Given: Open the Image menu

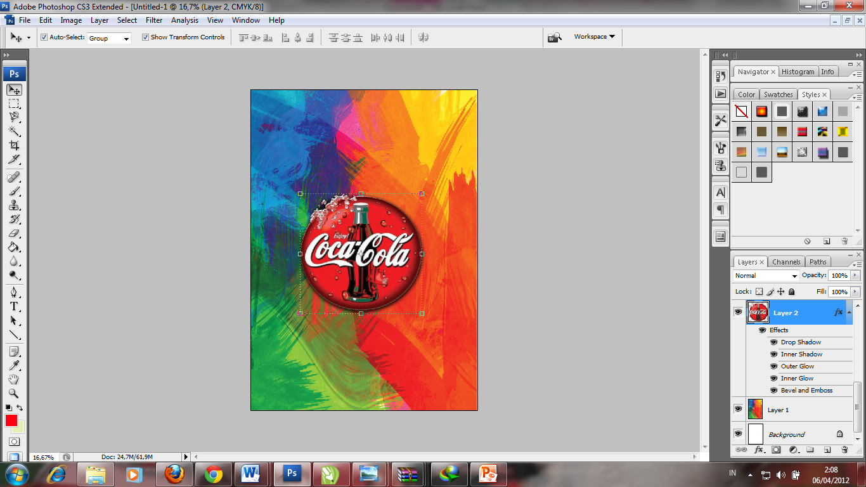Looking at the screenshot, I should (x=71, y=20).
